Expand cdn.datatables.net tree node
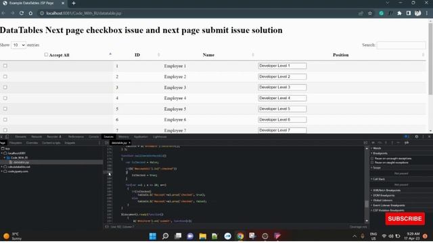 (2, 167)
